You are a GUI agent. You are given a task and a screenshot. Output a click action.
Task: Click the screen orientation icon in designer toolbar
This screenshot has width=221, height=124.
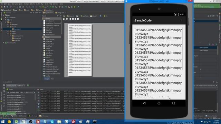[x=77, y=16]
